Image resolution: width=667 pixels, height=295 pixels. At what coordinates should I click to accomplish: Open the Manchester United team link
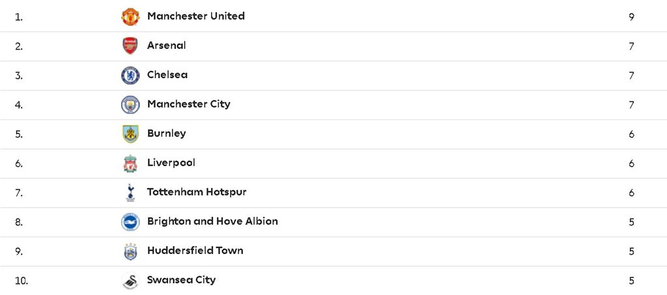tap(195, 16)
